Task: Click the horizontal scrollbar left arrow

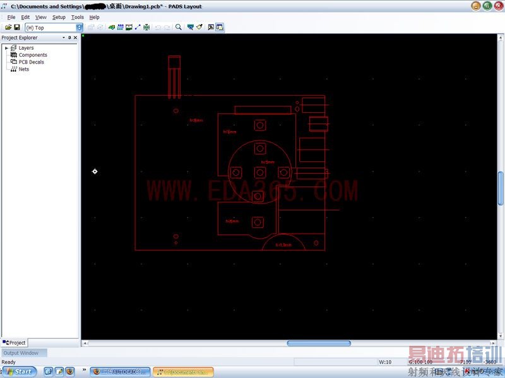Action: [x=85, y=343]
